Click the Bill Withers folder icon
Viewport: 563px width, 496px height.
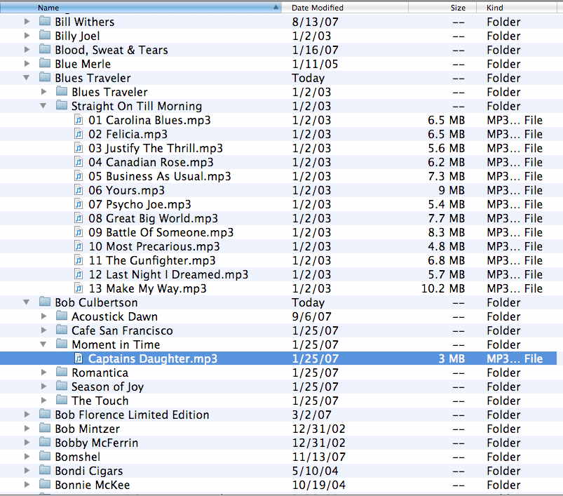click(45, 22)
